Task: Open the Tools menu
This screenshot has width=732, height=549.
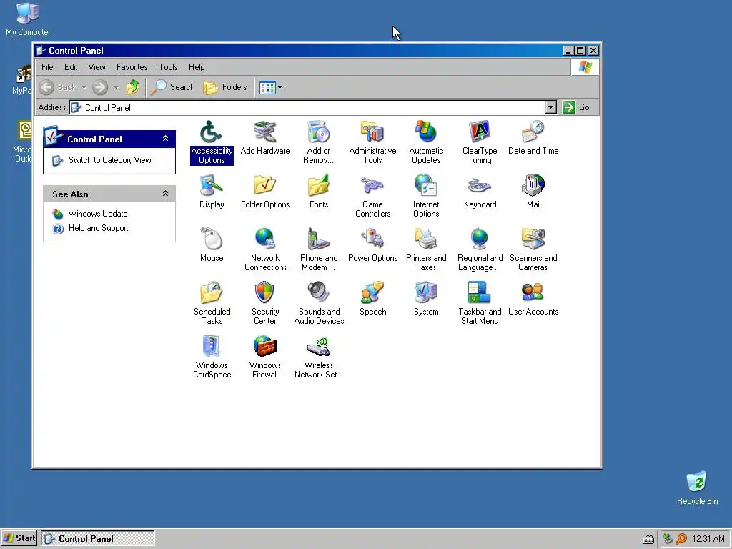Action: 168,67
